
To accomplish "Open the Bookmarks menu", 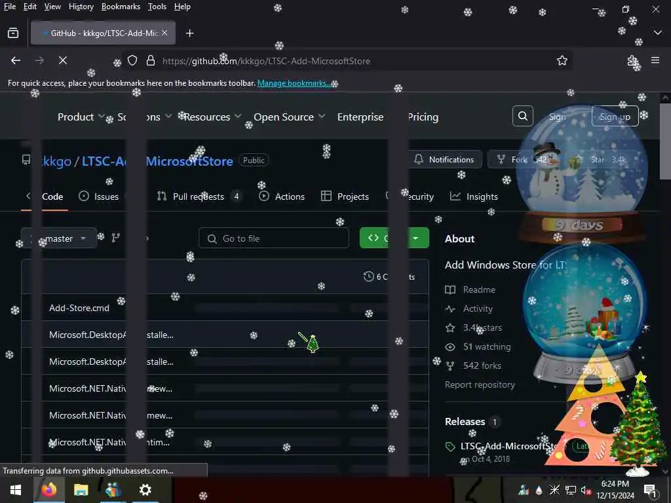I will 121,7.
